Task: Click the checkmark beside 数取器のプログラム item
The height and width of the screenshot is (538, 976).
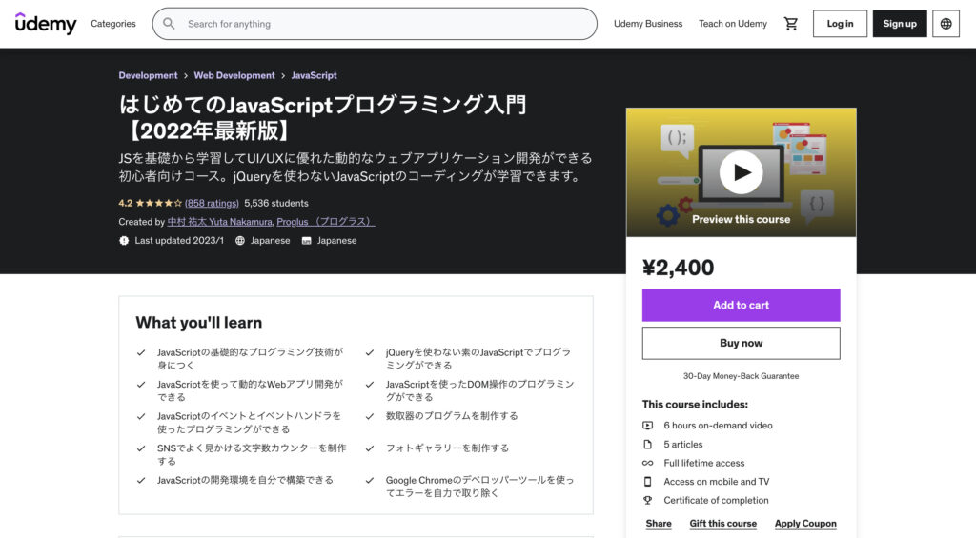Action: pos(370,416)
